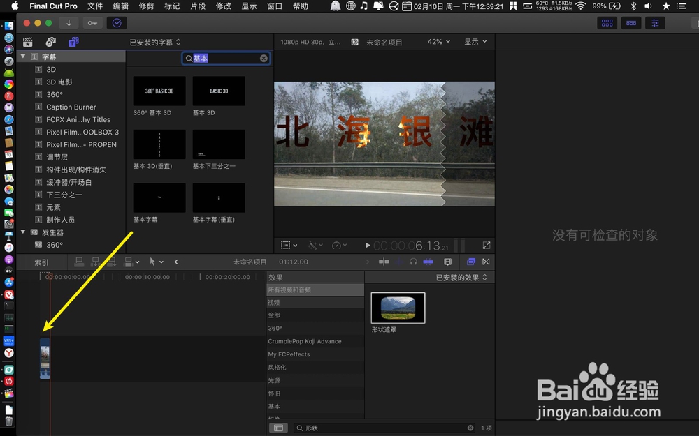The height and width of the screenshot is (436, 699).
Task: Open the viewer zoom 42% dropdown
Action: (x=439, y=41)
